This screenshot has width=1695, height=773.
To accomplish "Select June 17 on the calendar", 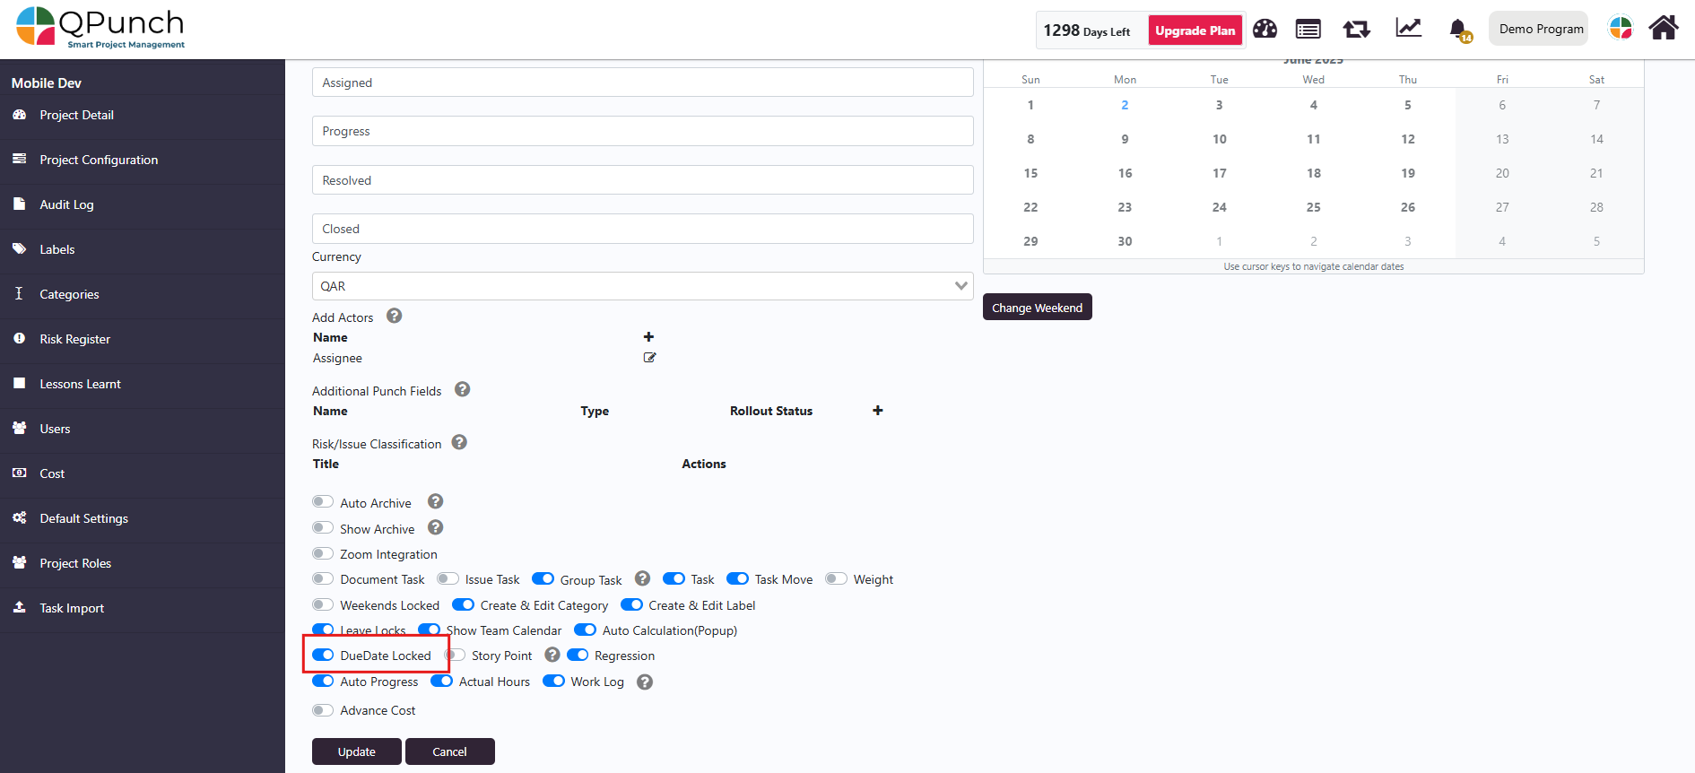I will [1219, 173].
